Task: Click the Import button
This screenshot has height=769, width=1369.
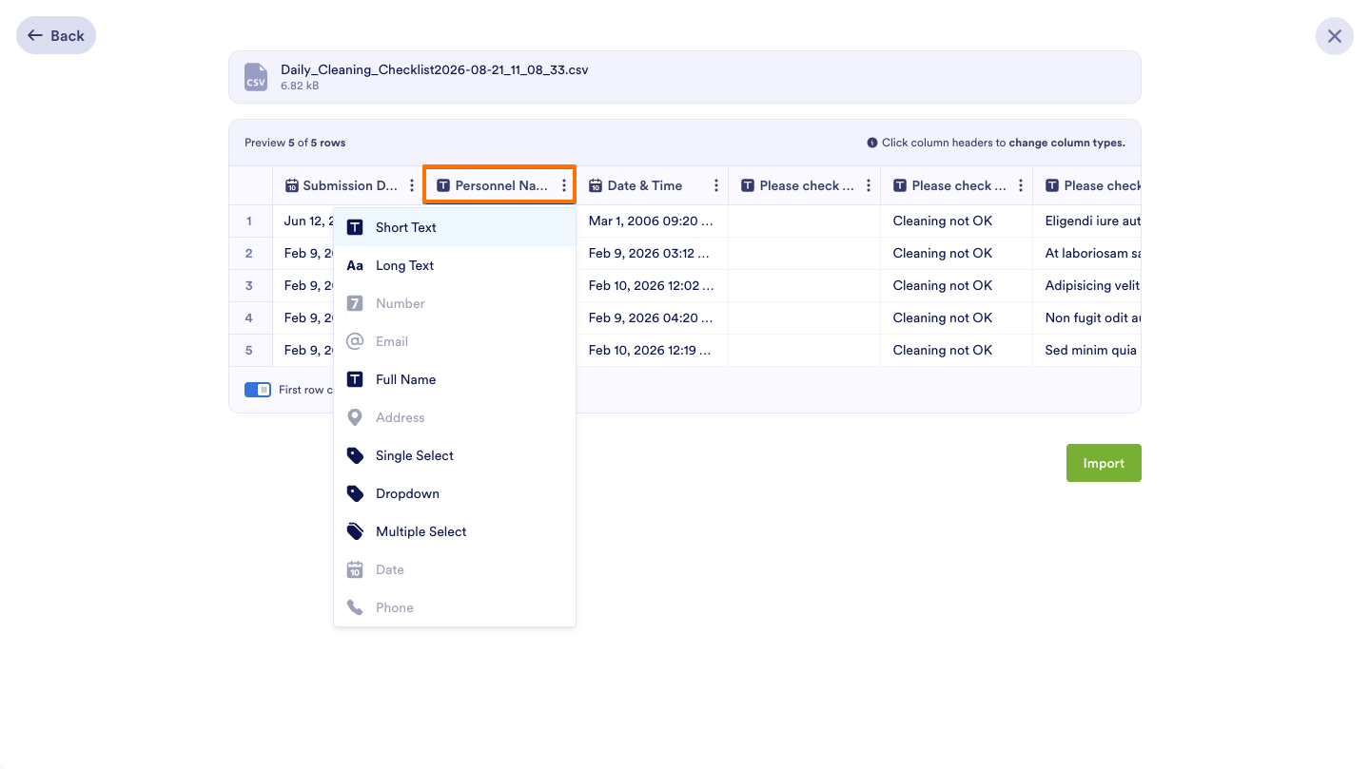Action: click(x=1104, y=463)
